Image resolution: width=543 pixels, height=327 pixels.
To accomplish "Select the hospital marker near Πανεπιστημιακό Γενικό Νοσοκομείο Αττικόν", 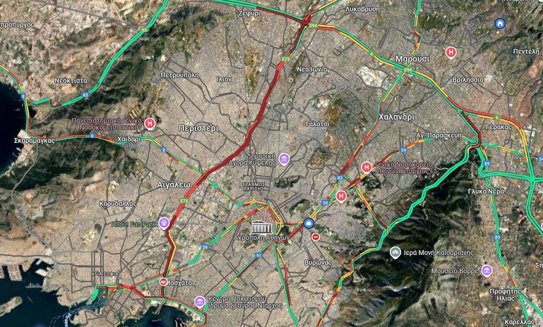I will [149, 124].
